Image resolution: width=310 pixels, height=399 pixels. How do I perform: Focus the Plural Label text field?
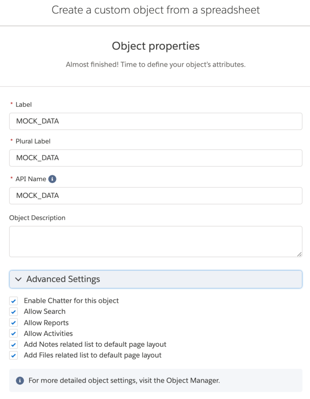click(156, 158)
